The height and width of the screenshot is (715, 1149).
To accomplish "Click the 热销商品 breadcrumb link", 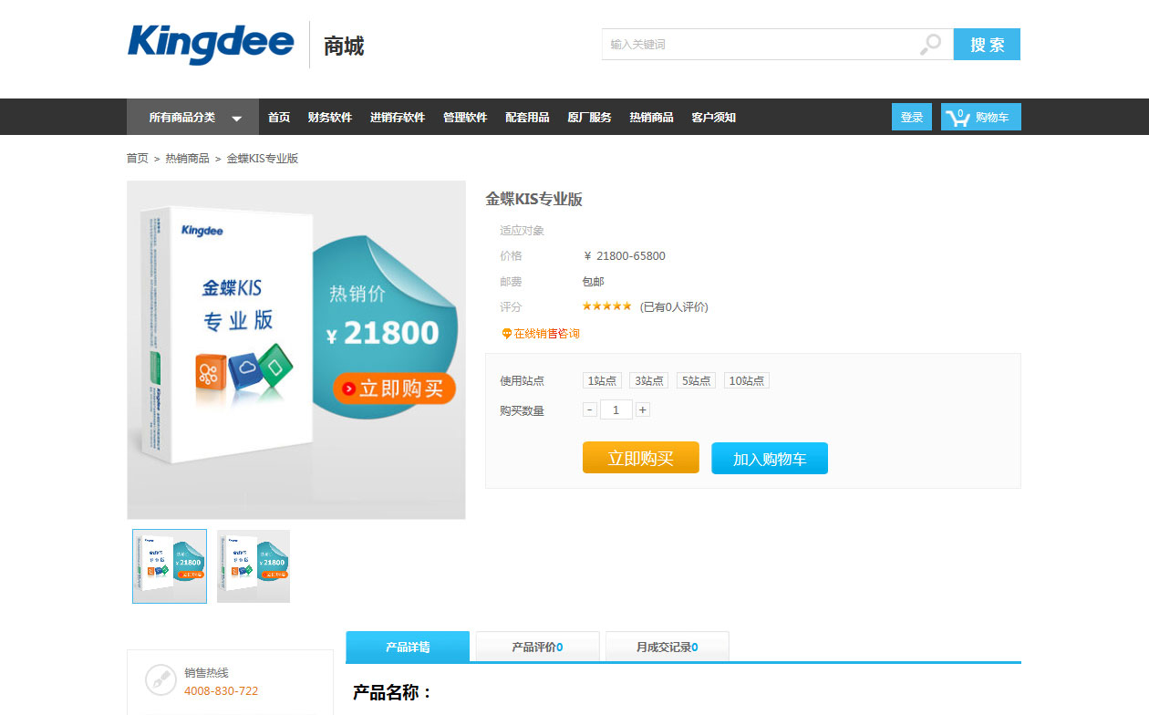I will 187,159.
